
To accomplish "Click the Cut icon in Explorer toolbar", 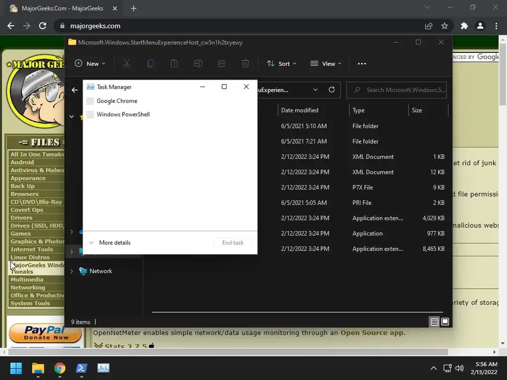I will click(x=126, y=64).
